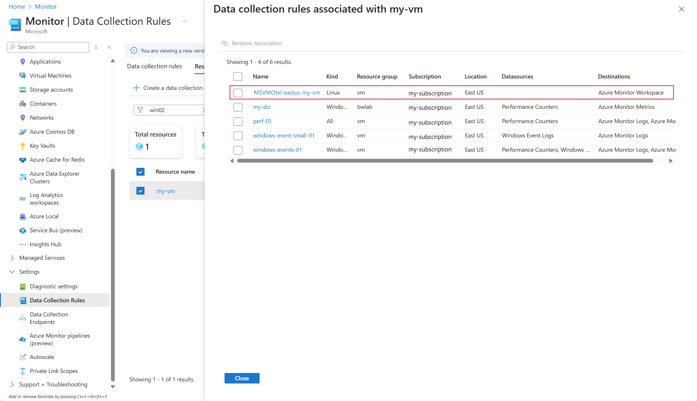Image resolution: width=697 pixels, height=401 pixels.
Task: Click the Virtual Machines sidebar icon
Action: click(x=22, y=76)
